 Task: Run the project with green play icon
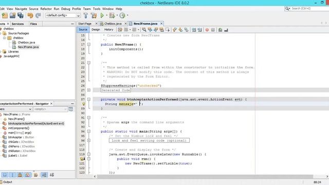click(x=102, y=15)
